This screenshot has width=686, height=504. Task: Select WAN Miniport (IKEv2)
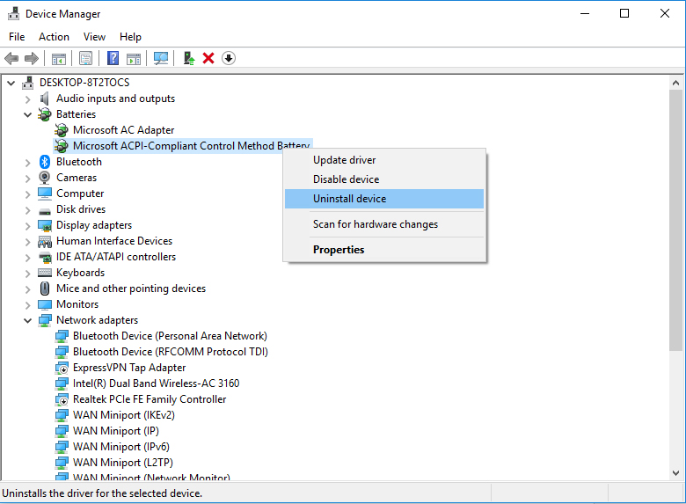pyautogui.click(x=123, y=415)
